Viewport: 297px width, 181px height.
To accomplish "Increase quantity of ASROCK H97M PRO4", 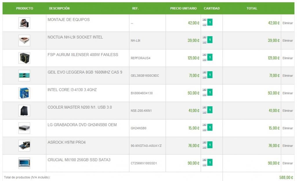I will (204, 142).
